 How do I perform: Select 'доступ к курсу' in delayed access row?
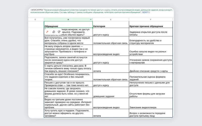point(111,32)
